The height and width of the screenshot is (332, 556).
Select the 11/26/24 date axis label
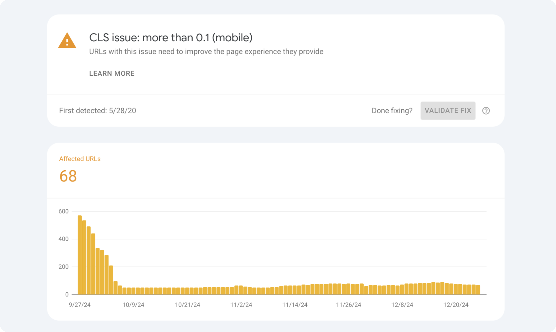pos(348,305)
